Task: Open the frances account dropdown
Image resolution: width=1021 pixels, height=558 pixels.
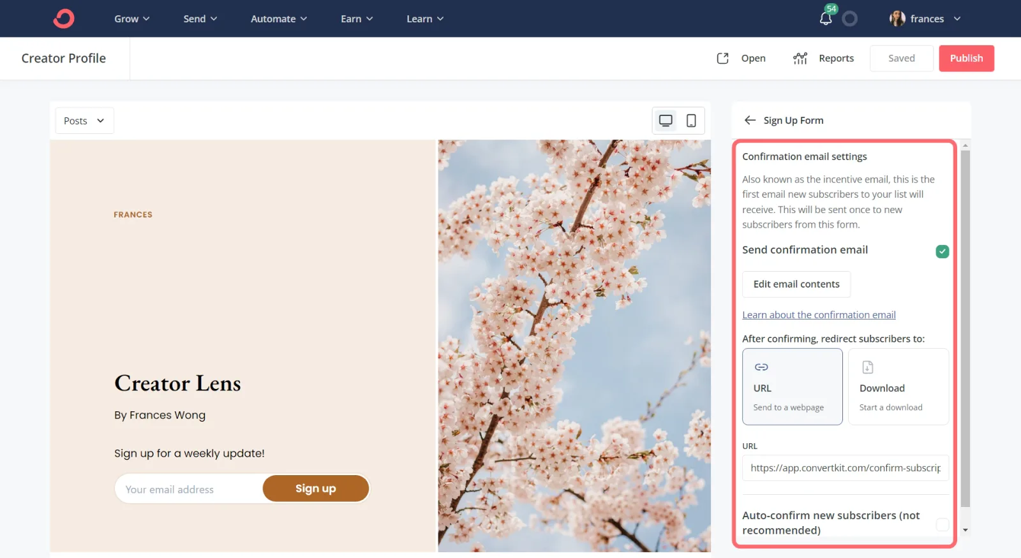Action: (x=925, y=18)
